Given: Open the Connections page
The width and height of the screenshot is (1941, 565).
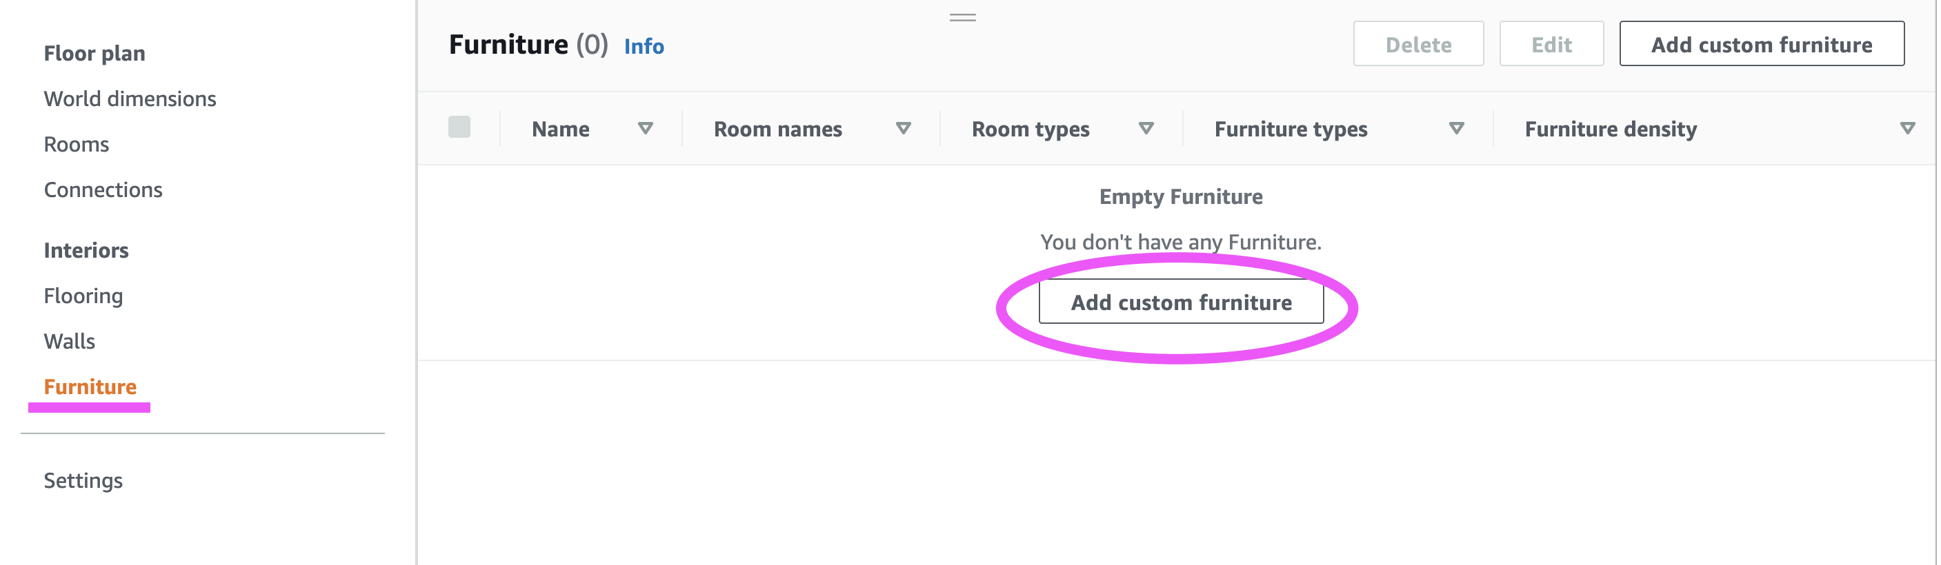Looking at the screenshot, I should 103,189.
